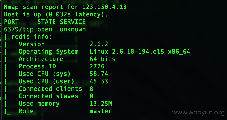Click the Used memory value 13.25M

[101, 104]
